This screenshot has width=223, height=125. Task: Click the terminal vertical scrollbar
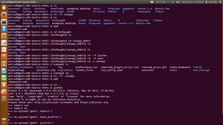[x=222, y=59]
